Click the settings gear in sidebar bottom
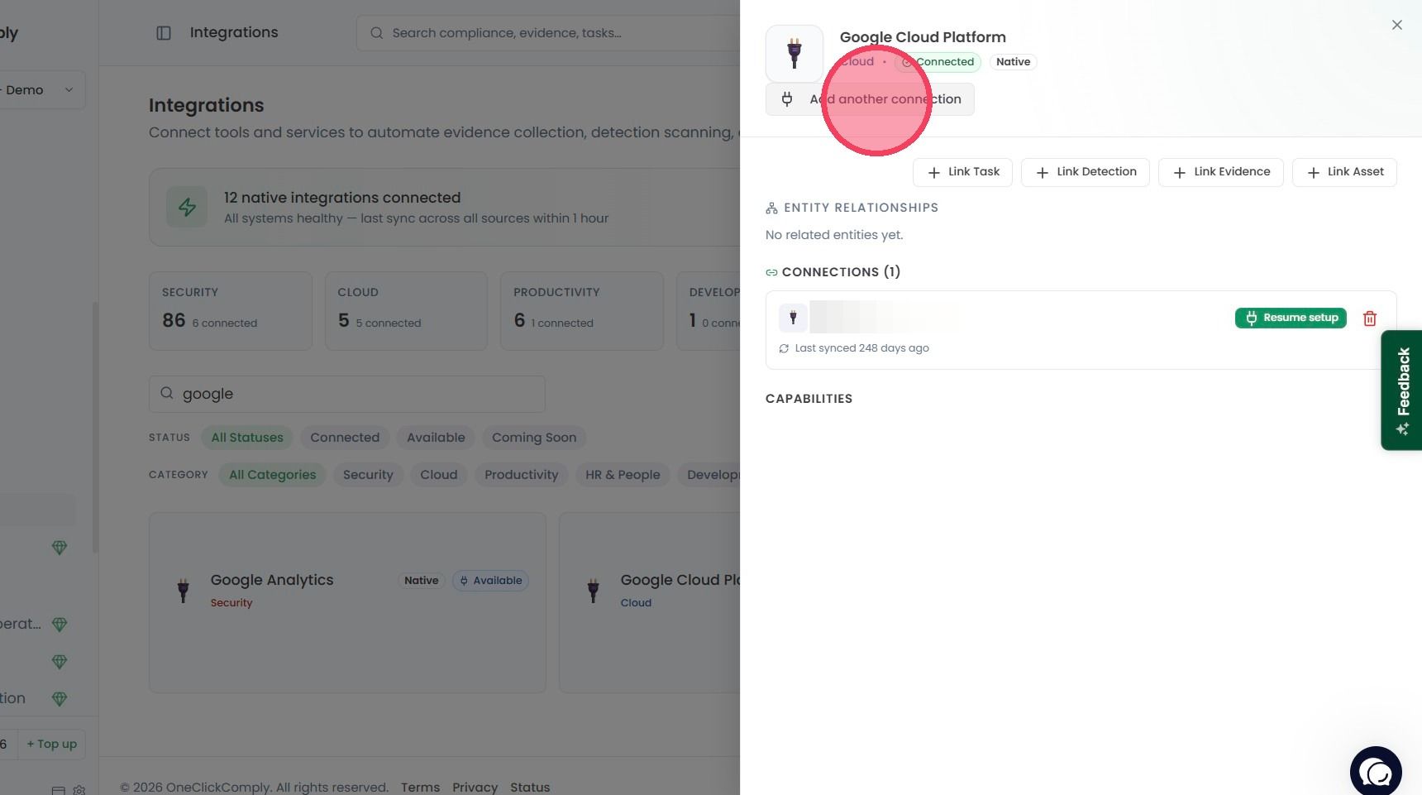 [79, 790]
